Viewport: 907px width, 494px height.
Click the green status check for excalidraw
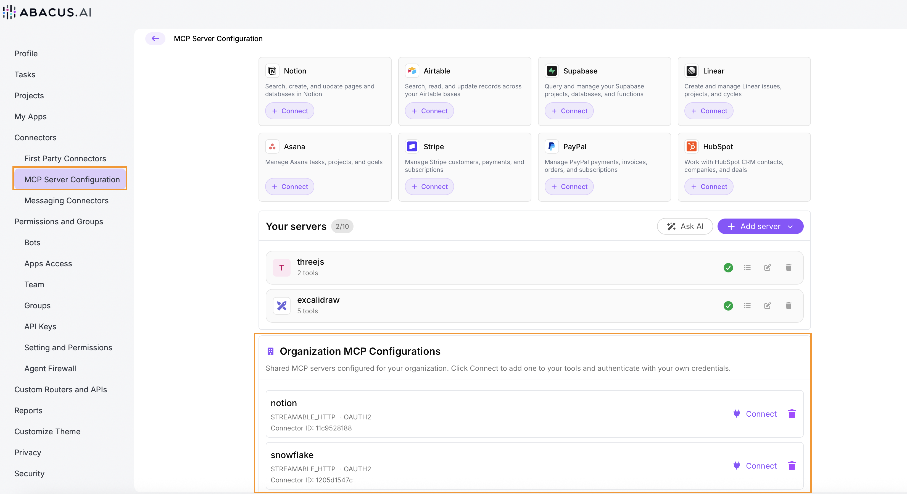point(728,306)
